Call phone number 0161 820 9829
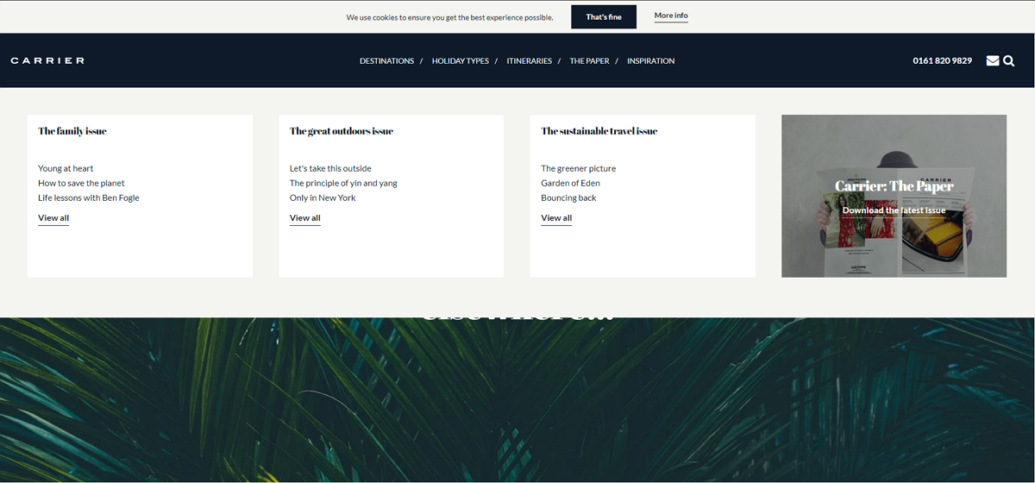The image size is (1035, 483). pyautogui.click(x=943, y=60)
